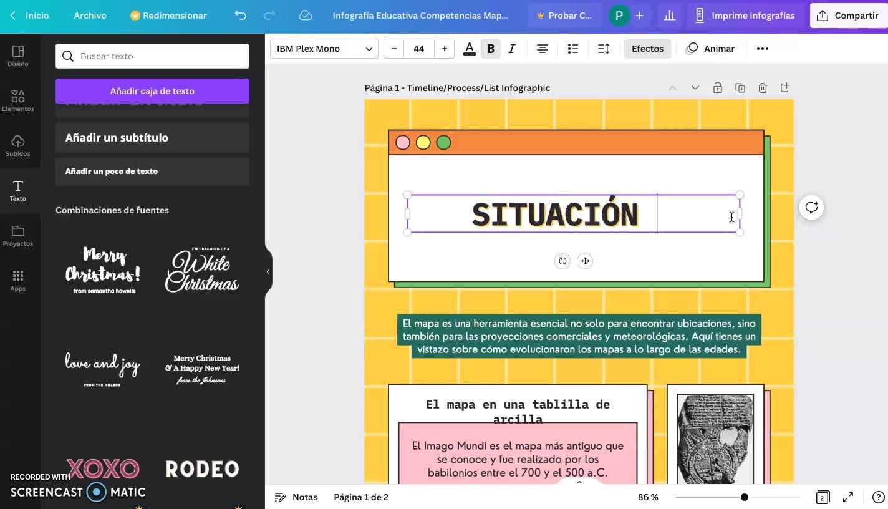Add a collaborator with the plus icon
Image resolution: width=888 pixels, height=509 pixels.
point(640,16)
